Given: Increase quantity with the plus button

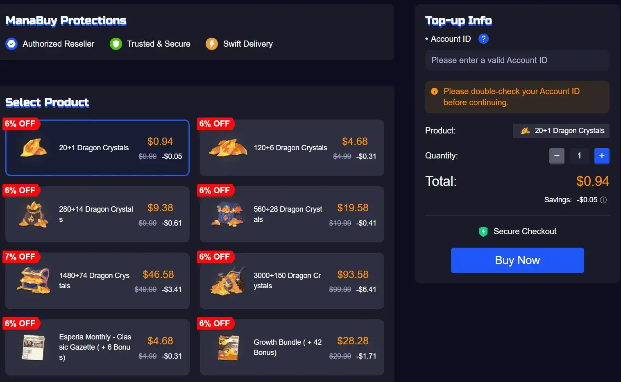Looking at the screenshot, I should tap(602, 156).
